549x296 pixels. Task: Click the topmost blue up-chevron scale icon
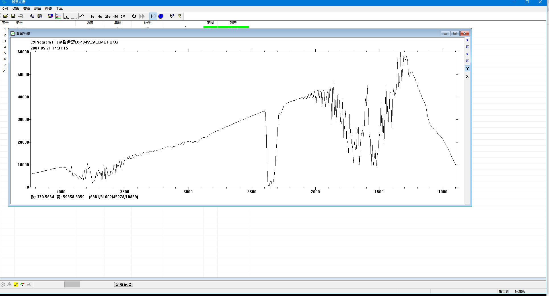[x=467, y=41]
